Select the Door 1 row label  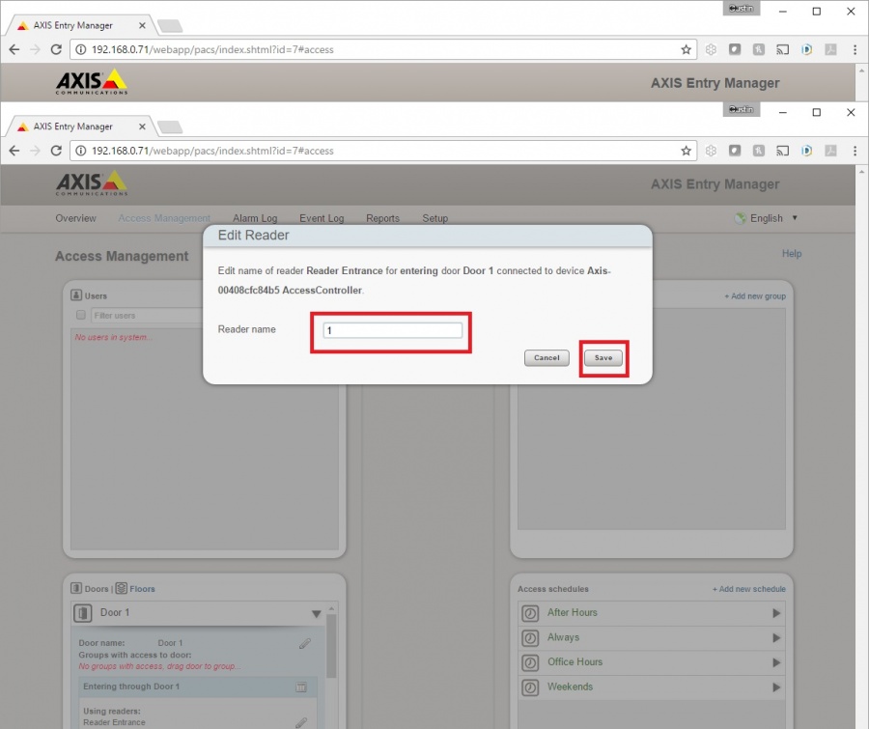click(x=115, y=612)
